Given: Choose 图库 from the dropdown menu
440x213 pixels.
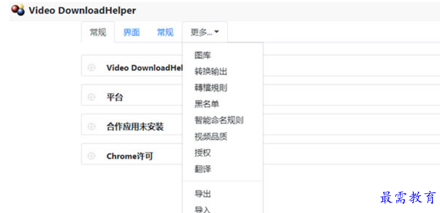Looking at the screenshot, I should tap(203, 55).
